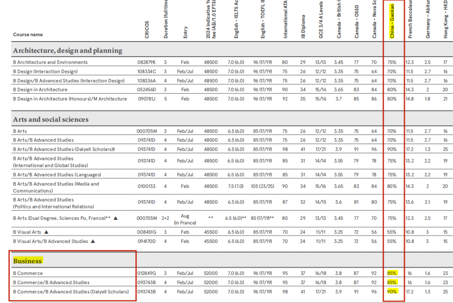Select highlighted Gaokao "85%" in B Commerce row
The height and width of the screenshot is (303, 453).
coord(392,273)
